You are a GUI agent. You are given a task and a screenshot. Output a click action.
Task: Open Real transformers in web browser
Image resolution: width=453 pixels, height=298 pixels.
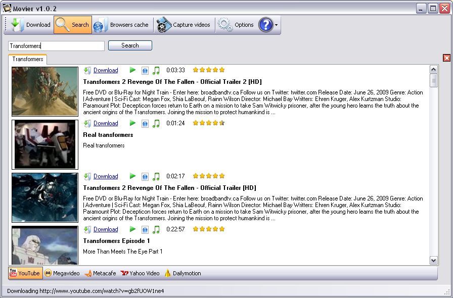(145, 123)
